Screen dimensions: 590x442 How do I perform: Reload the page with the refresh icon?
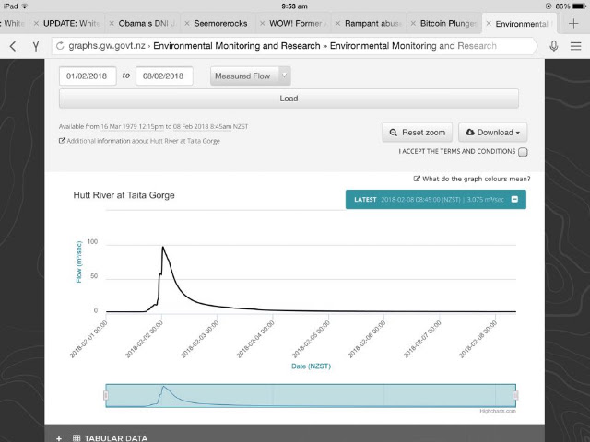(60, 46)
